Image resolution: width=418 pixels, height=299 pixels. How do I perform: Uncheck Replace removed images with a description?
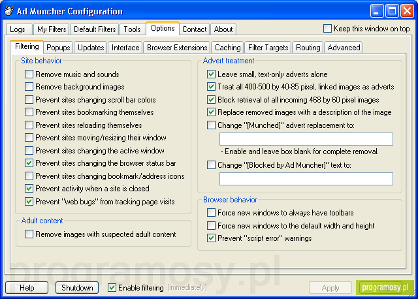pyautogui.click(x=212, y=112)
